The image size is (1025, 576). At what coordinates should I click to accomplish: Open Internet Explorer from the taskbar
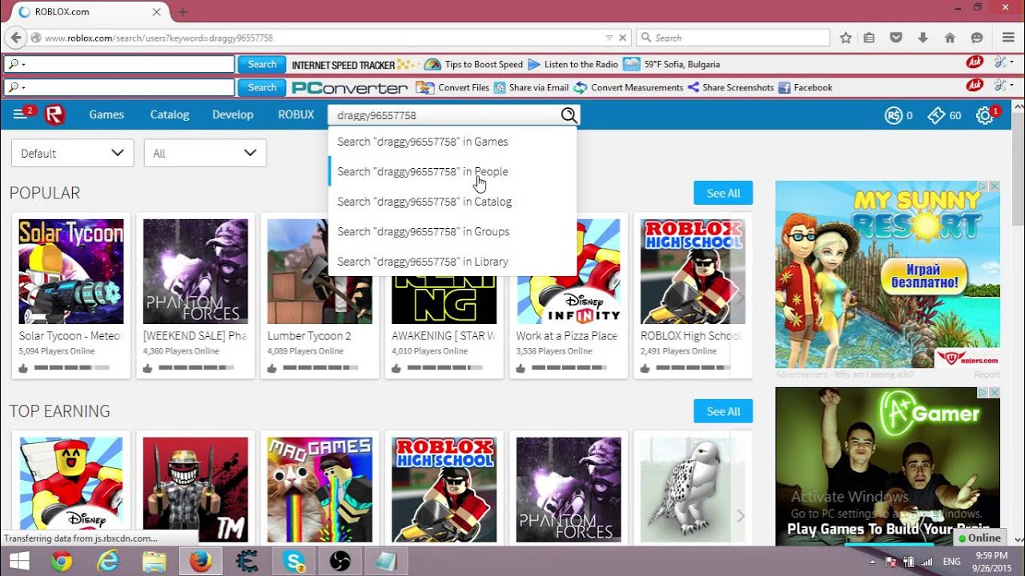point(108,562)
